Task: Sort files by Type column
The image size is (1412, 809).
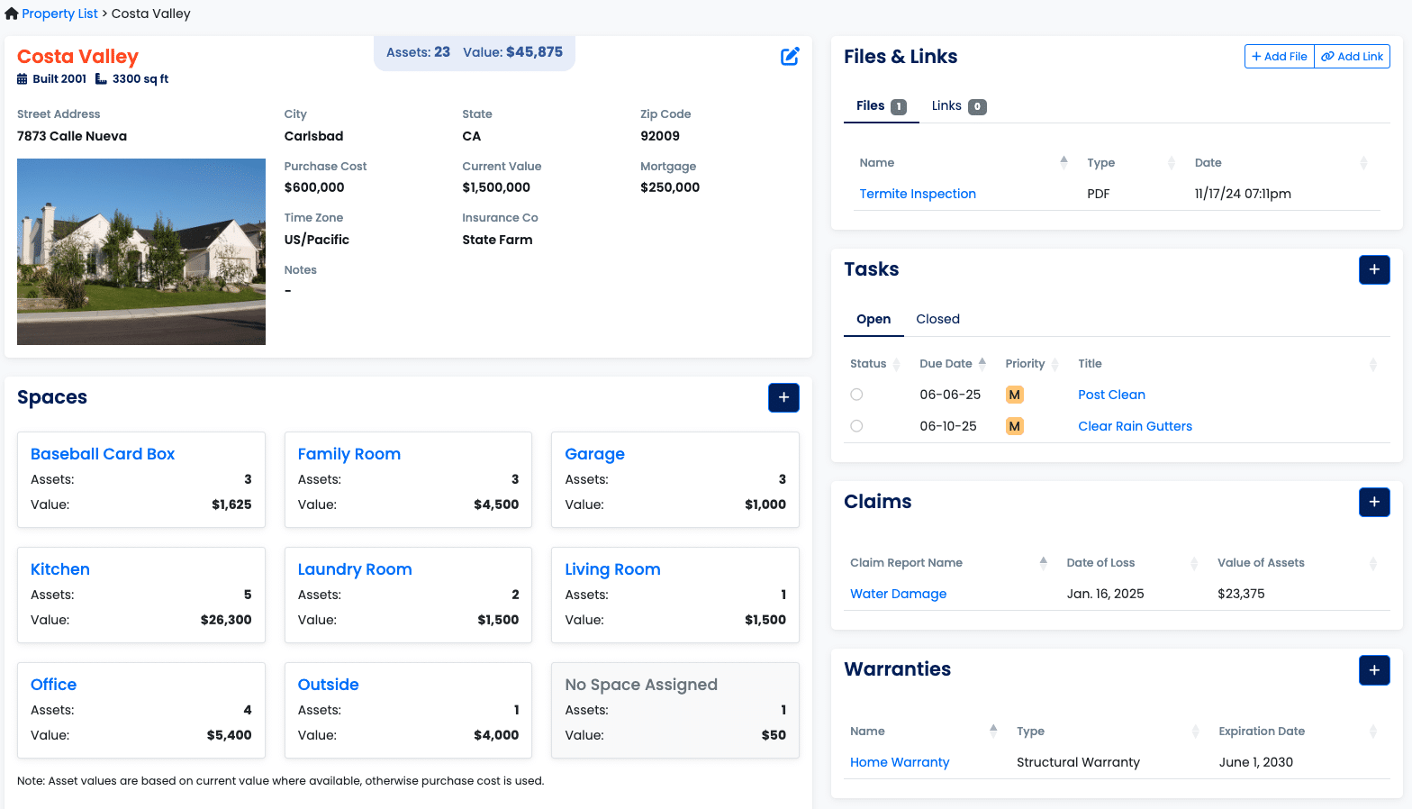Action: tap(1131, 163)
